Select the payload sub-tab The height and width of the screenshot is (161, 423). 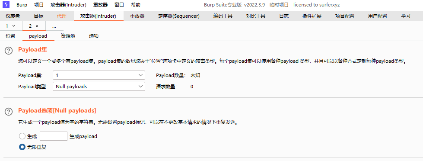click(38, 36)
